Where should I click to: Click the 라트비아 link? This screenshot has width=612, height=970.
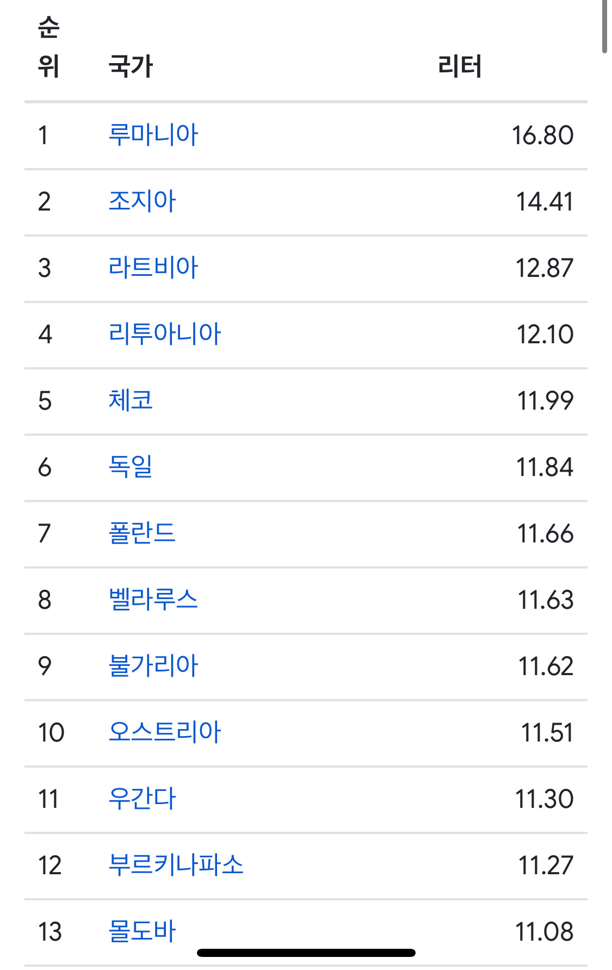click(153, 268)
